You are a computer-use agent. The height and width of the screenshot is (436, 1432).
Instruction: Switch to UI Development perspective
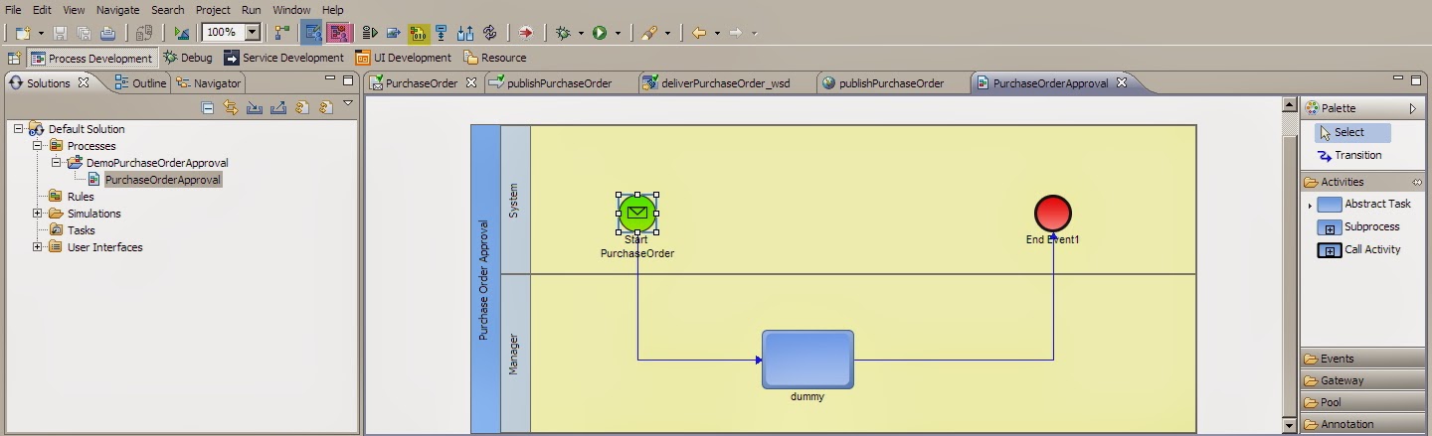click(x=404, y=58)
